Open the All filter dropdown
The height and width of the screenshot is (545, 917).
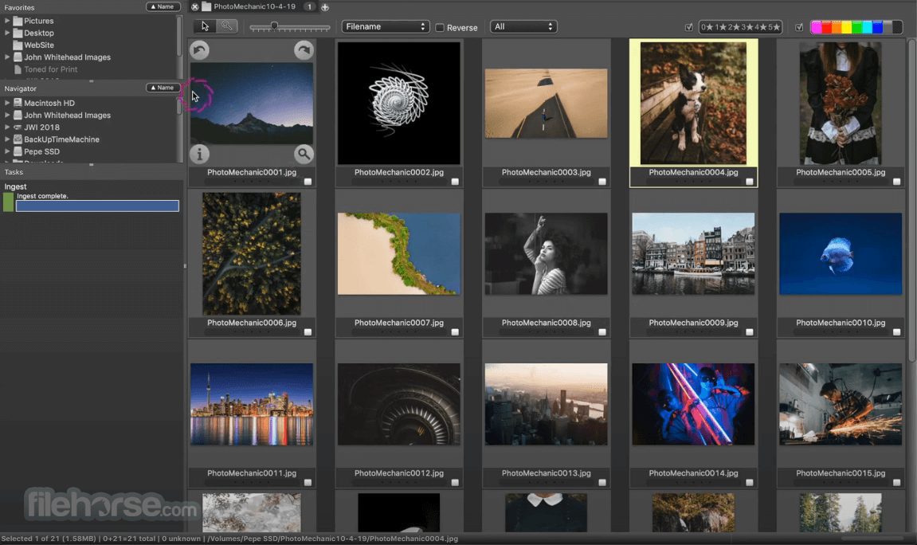(x=523, y=25)
